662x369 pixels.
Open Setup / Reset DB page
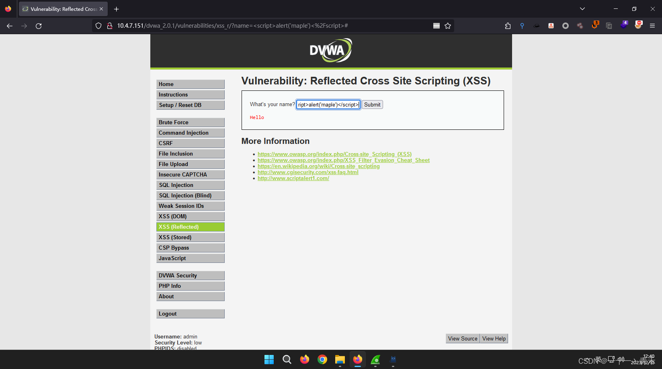(191, 105)
